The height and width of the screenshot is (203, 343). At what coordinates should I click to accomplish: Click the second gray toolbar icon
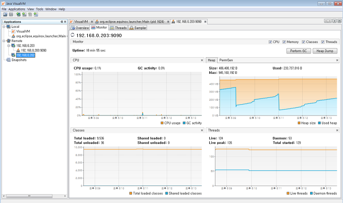11,14
